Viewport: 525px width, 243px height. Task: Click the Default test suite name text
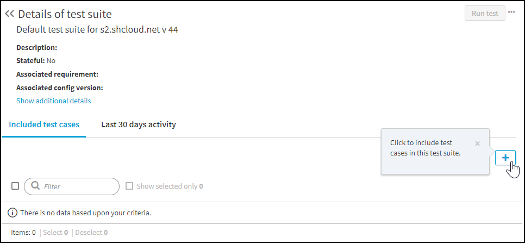pos(97,29)
